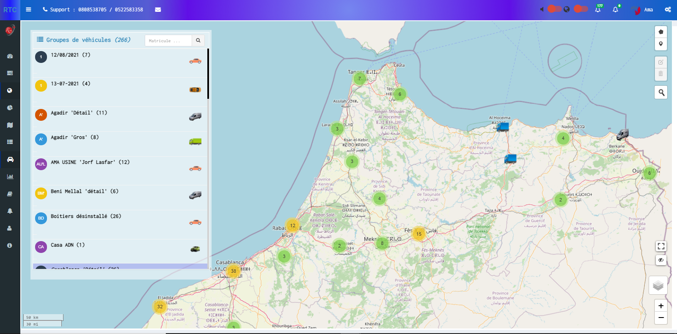Expand AMA USINE 'Jorf Lasfar' (12) group
Screen dimensions: 677x334
click(120, 170)
